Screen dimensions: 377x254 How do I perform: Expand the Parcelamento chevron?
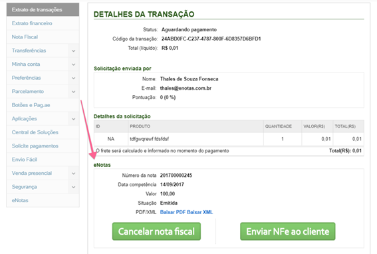coord(74,92)
